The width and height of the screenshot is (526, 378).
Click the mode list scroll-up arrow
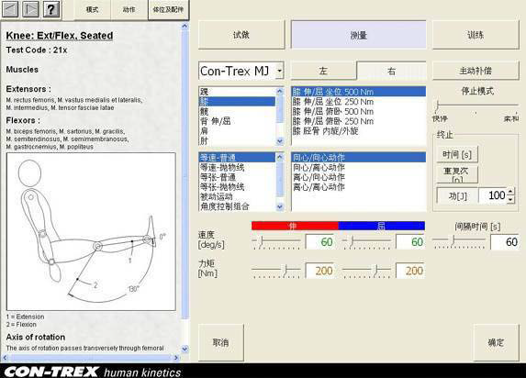coord(280,157)
